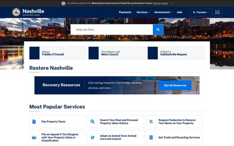Screen dimensions: 234x146
Task: Open the Translate dropdown
Action: tap(201, 12)
